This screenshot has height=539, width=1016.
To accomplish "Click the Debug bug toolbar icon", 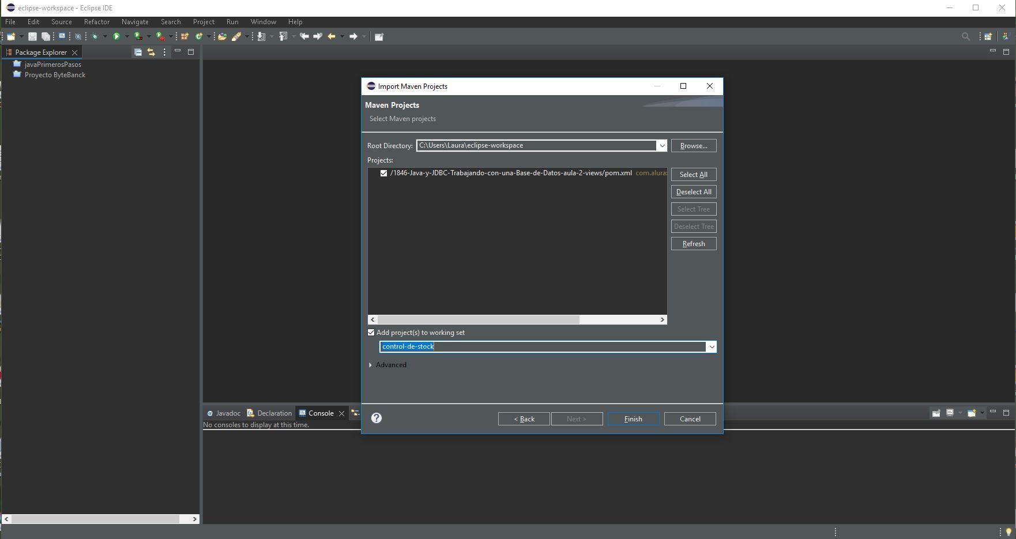I will pyautogui.click(x=95, y=36).
